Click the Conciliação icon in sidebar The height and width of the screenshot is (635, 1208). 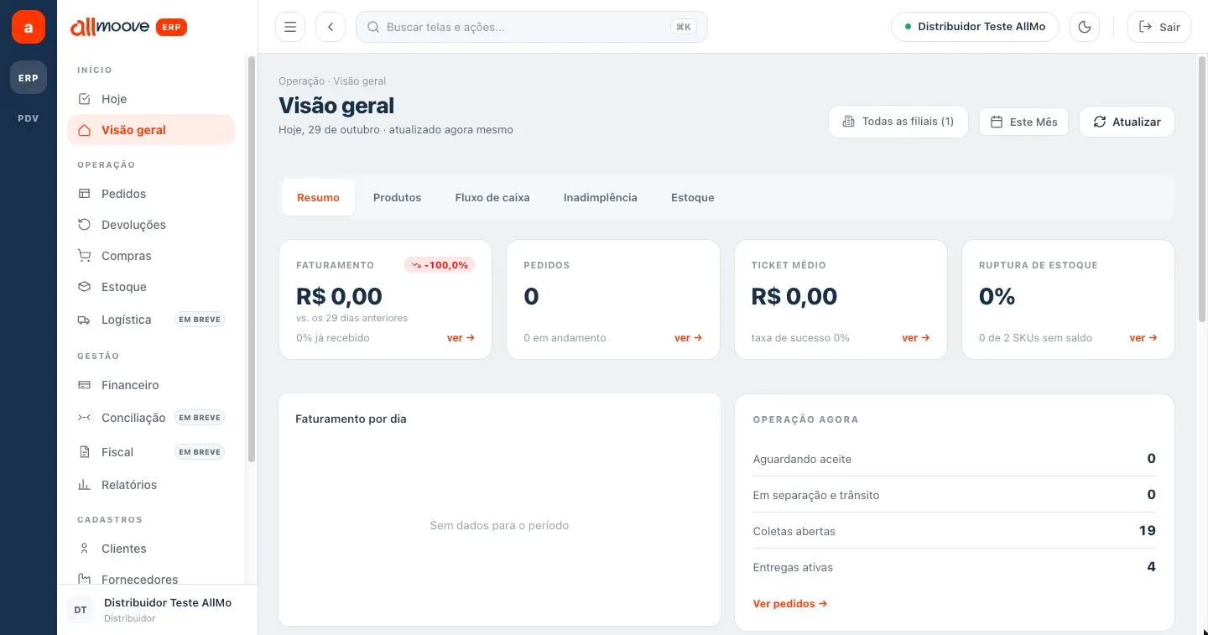(x=84, y=418)
